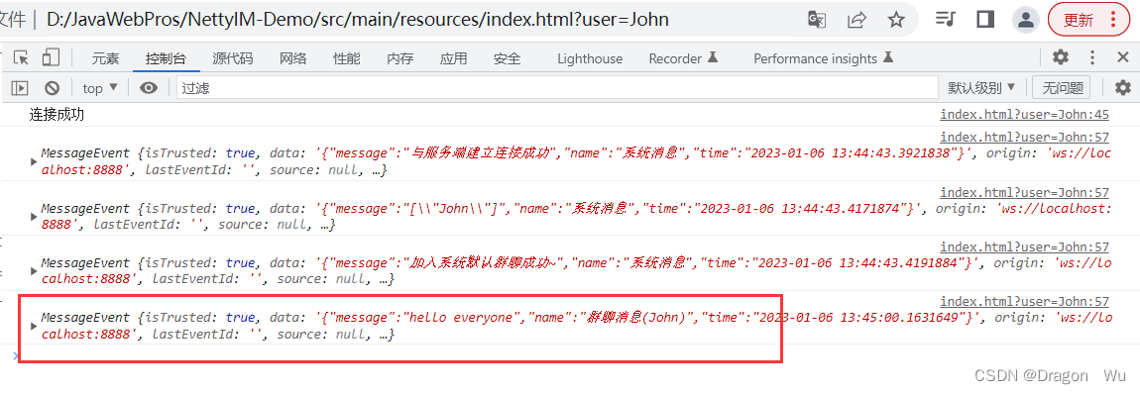Viewport: 1140px width, 394px height.
Task: Clear the console with the ban icon
Action: point(52,88)
